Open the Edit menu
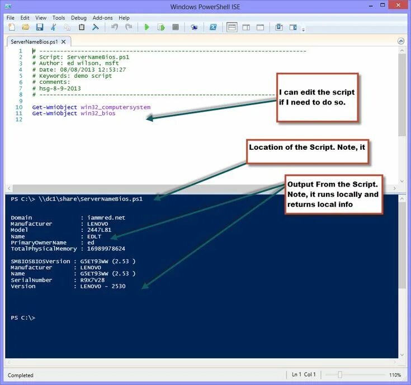Screen dimensions: 411x385 [25, 18]
